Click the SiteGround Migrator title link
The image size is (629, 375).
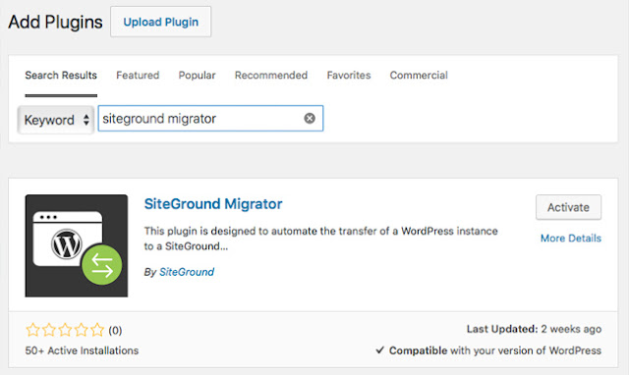[213, 204]
